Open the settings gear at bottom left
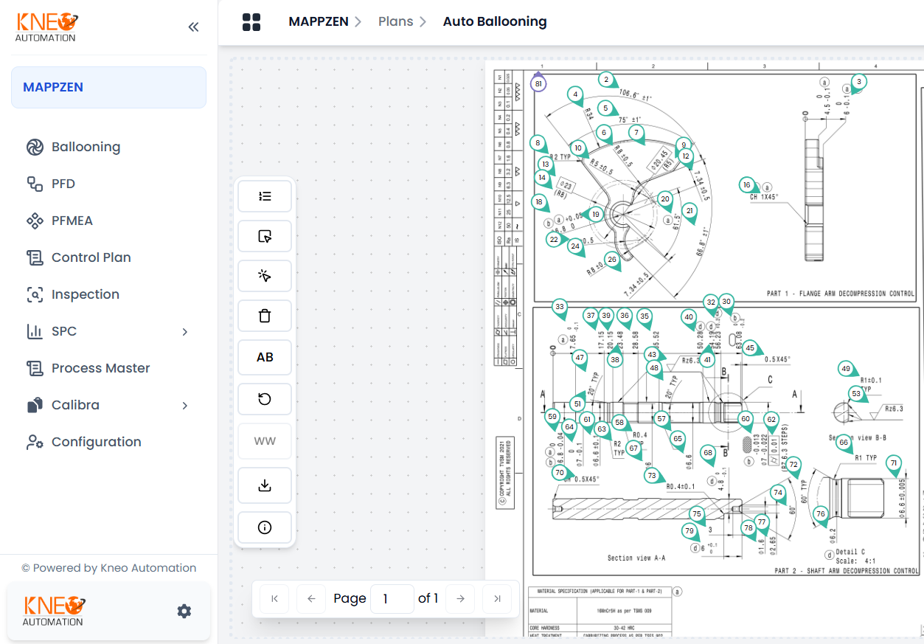This screenshot has height=644, width=924. click(x=184, y=611)
